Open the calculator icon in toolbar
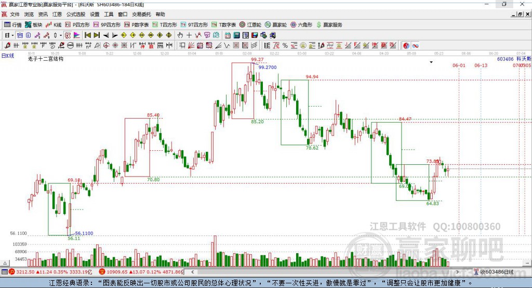532x288 pixels. [237, 35]
